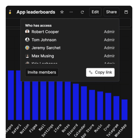This screenshot has height=138, width=138.
Task: Click Max Musing's avatar
Action: [27, 56]
